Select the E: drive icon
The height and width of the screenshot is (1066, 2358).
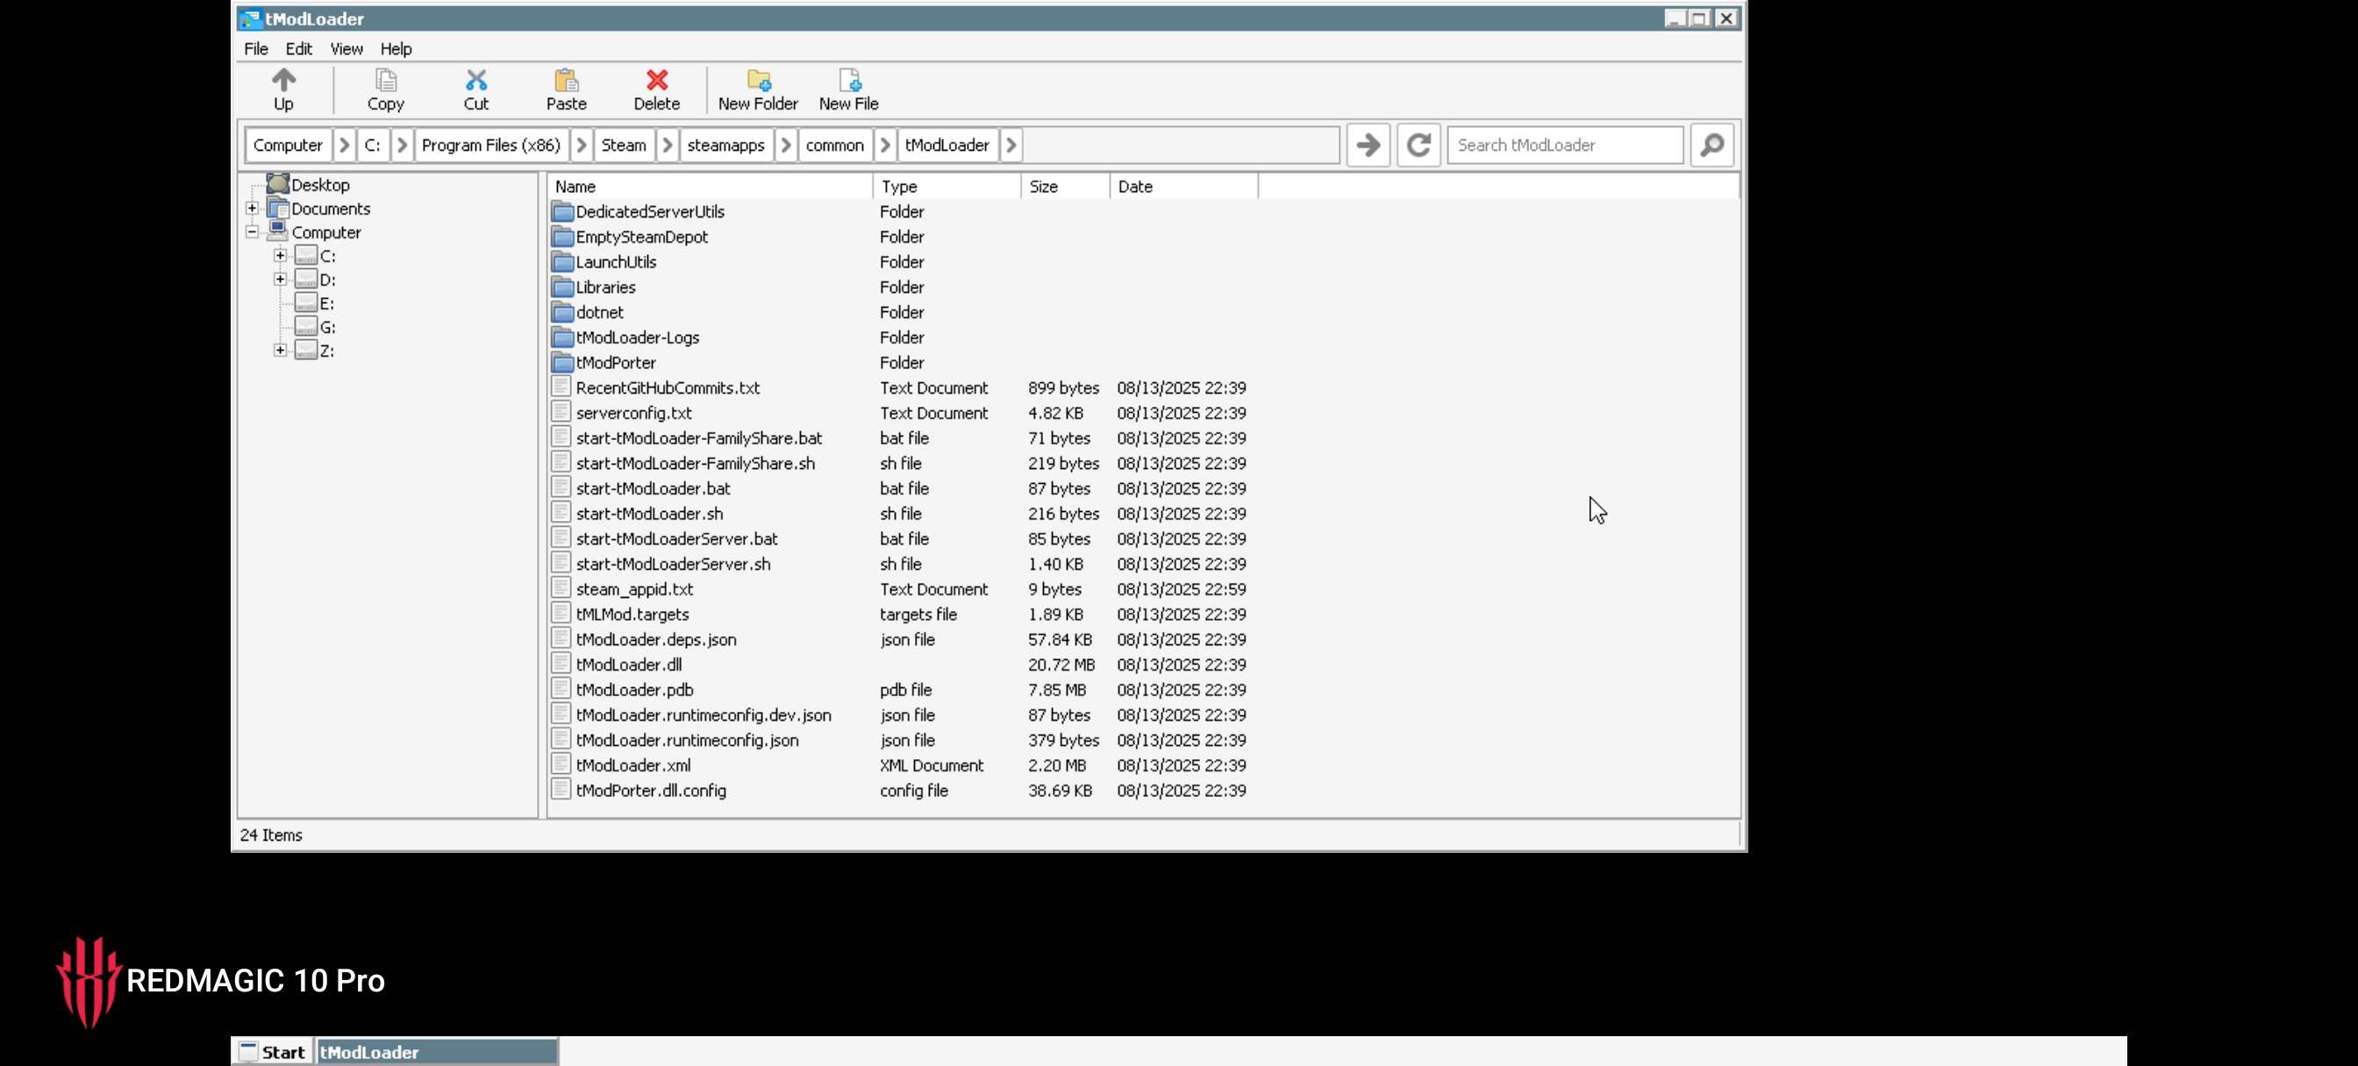coord(306,302)
